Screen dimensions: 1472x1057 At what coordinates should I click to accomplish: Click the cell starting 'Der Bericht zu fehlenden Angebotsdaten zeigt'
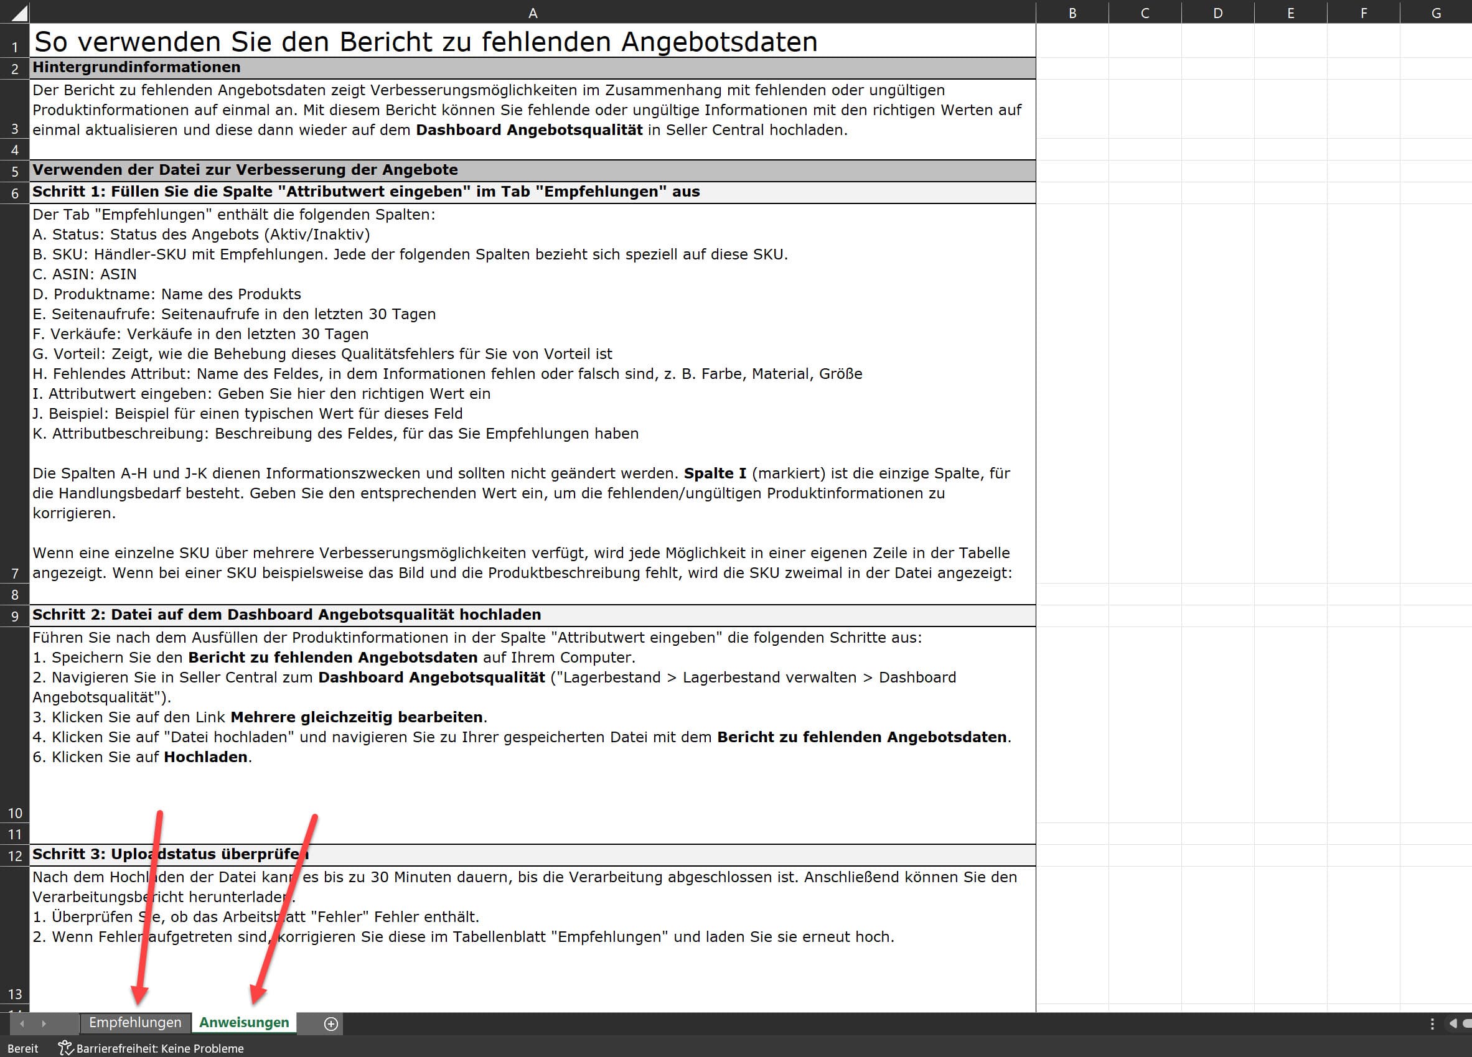click(x=533, y=109)
